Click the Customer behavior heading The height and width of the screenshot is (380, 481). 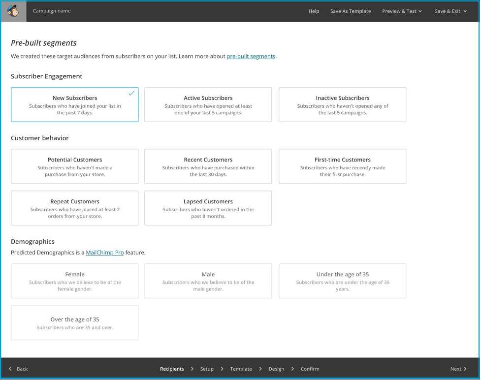click(x=39, y=138)
